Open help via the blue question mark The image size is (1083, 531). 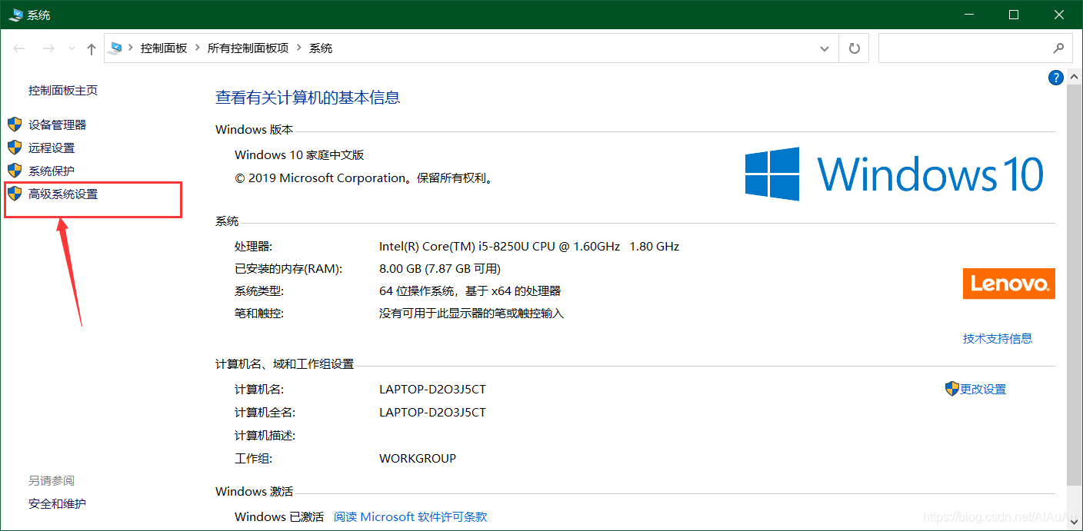(x=1056, y=78)
